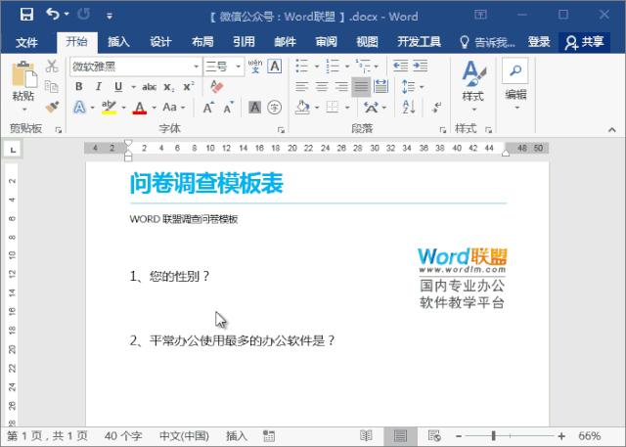Open the 三号 font size dropdown

tap(238, 67)
